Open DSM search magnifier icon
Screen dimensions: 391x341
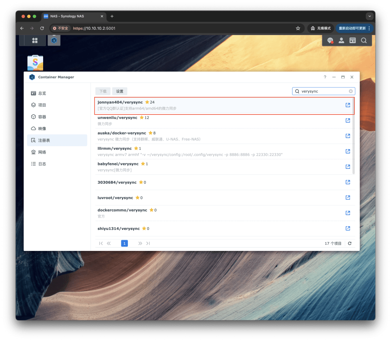coord(364,40)
